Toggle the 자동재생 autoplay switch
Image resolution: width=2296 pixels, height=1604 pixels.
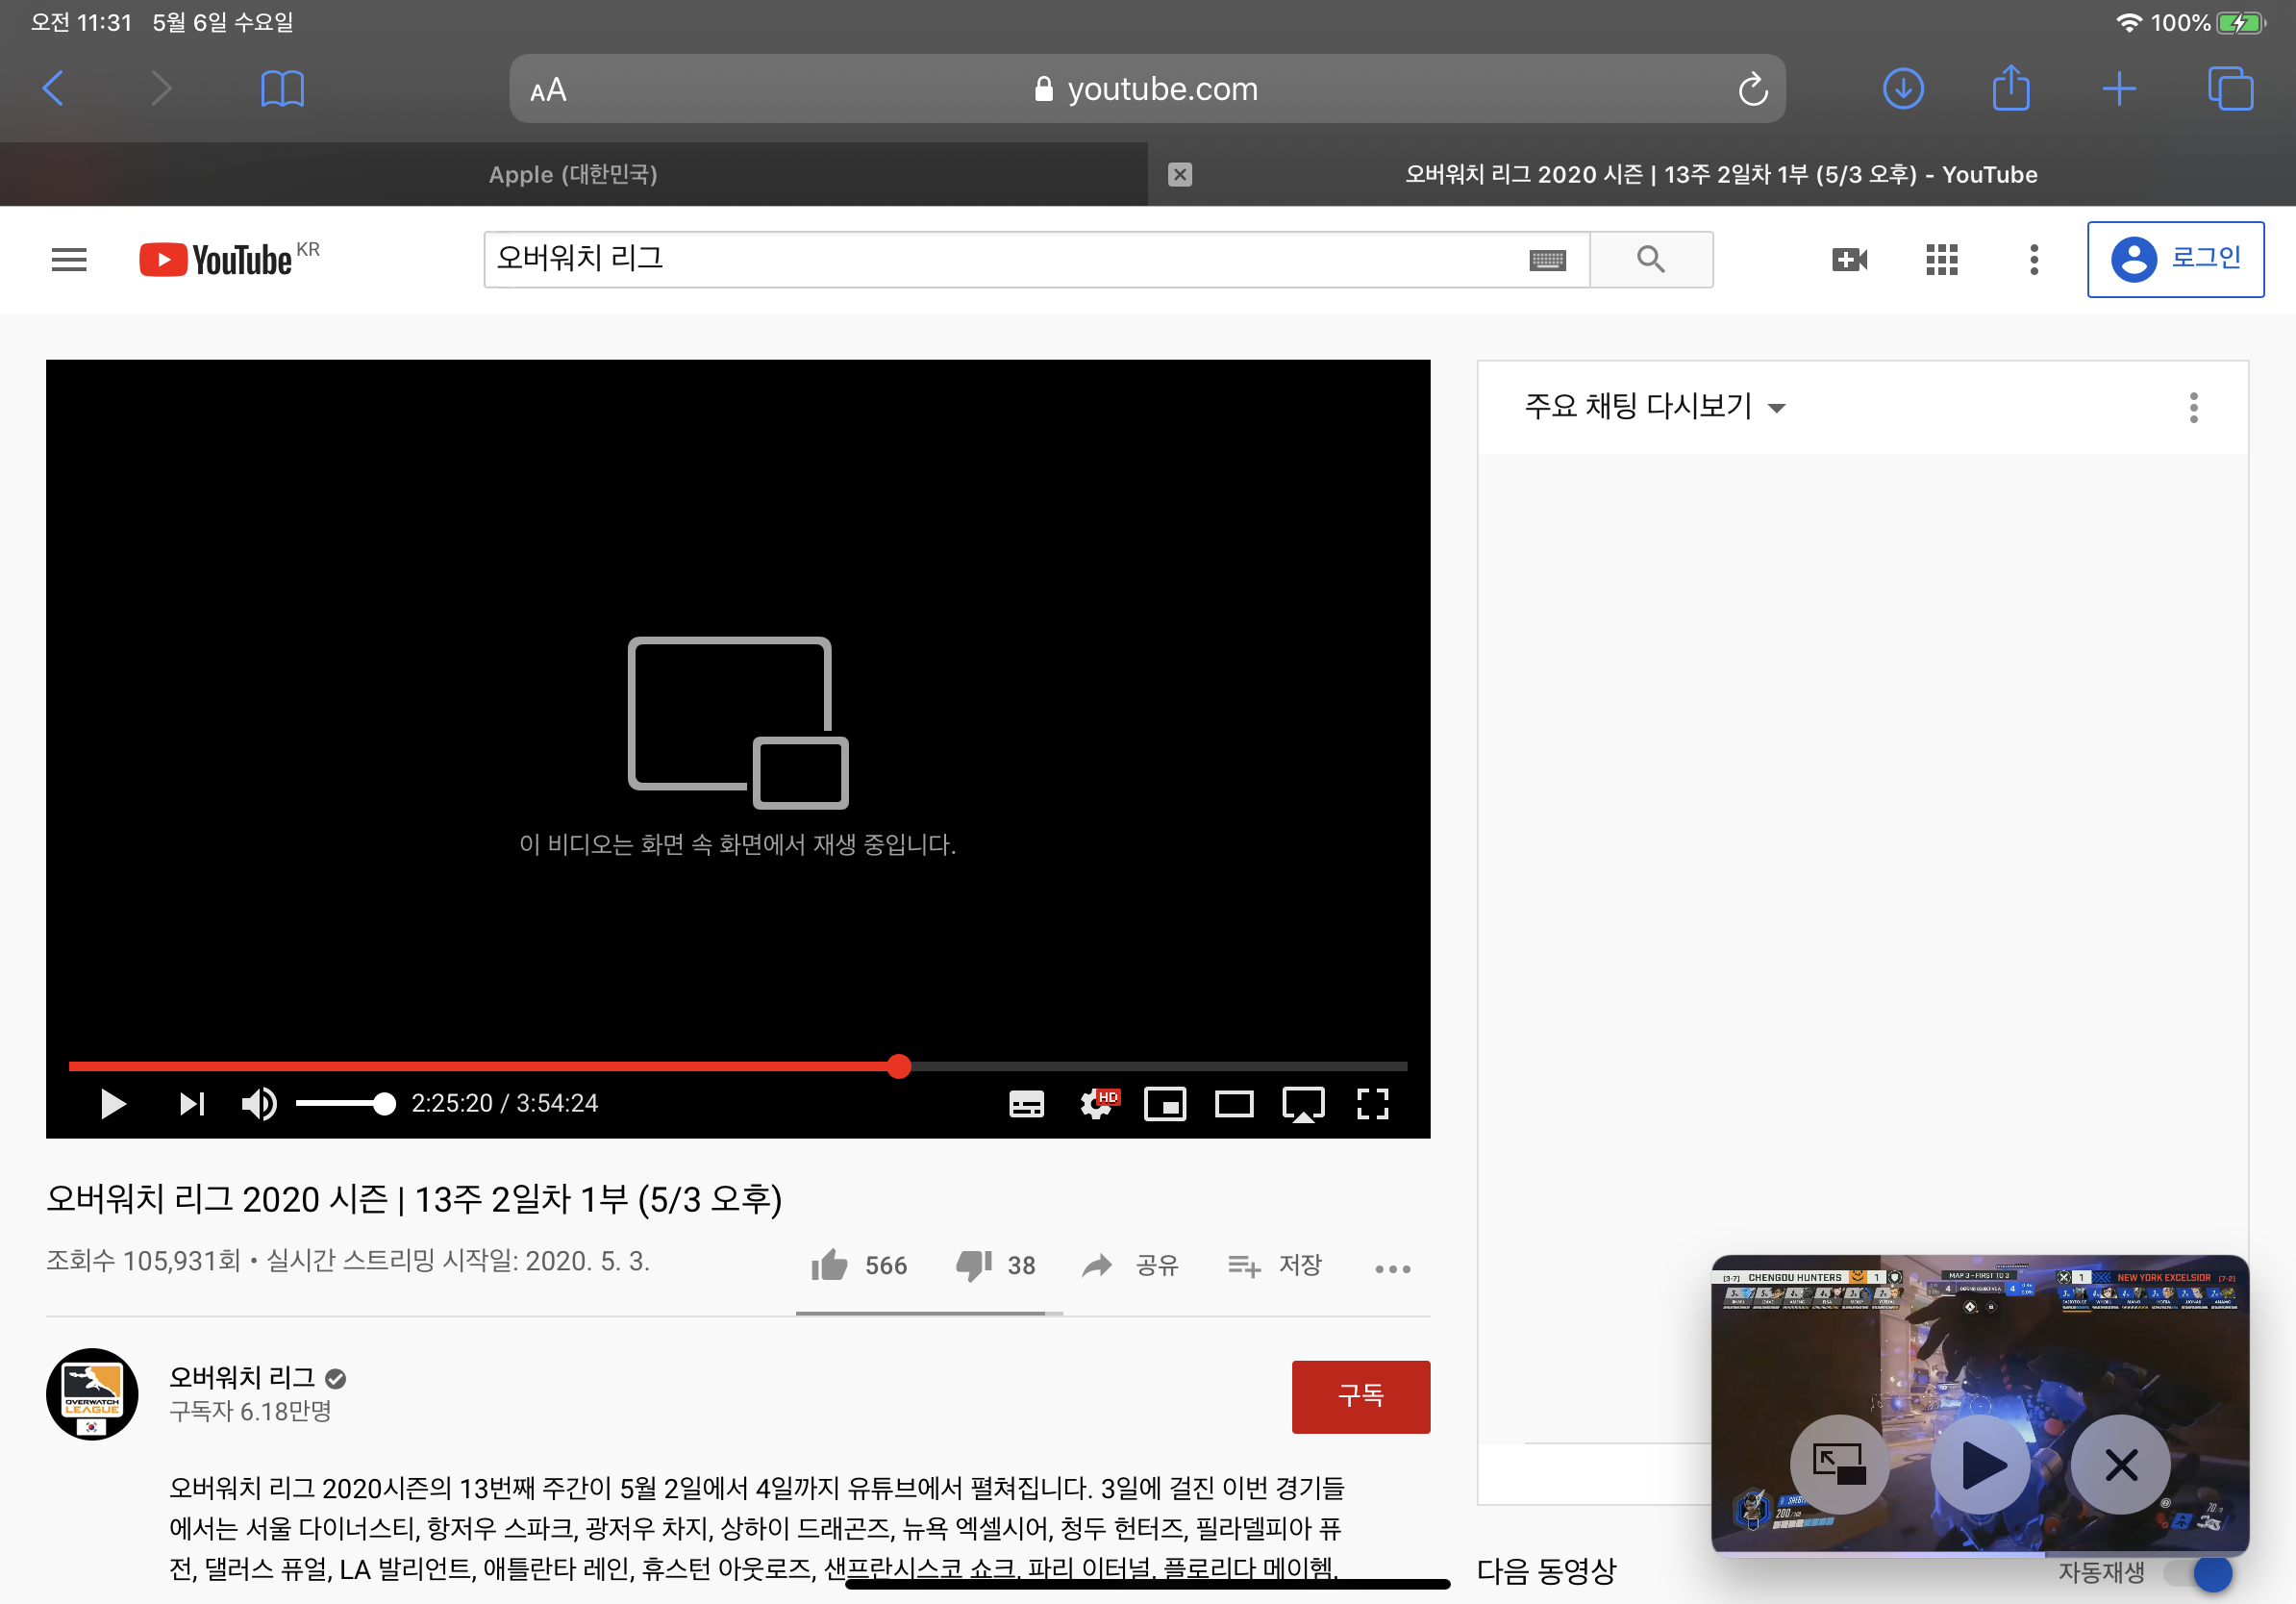[x=2197, y=1573]
